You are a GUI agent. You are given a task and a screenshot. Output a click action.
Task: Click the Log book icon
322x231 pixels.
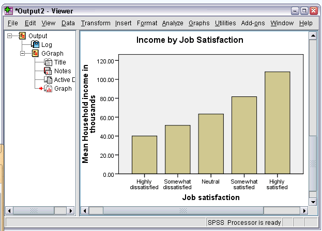click(x=35, y=44)
